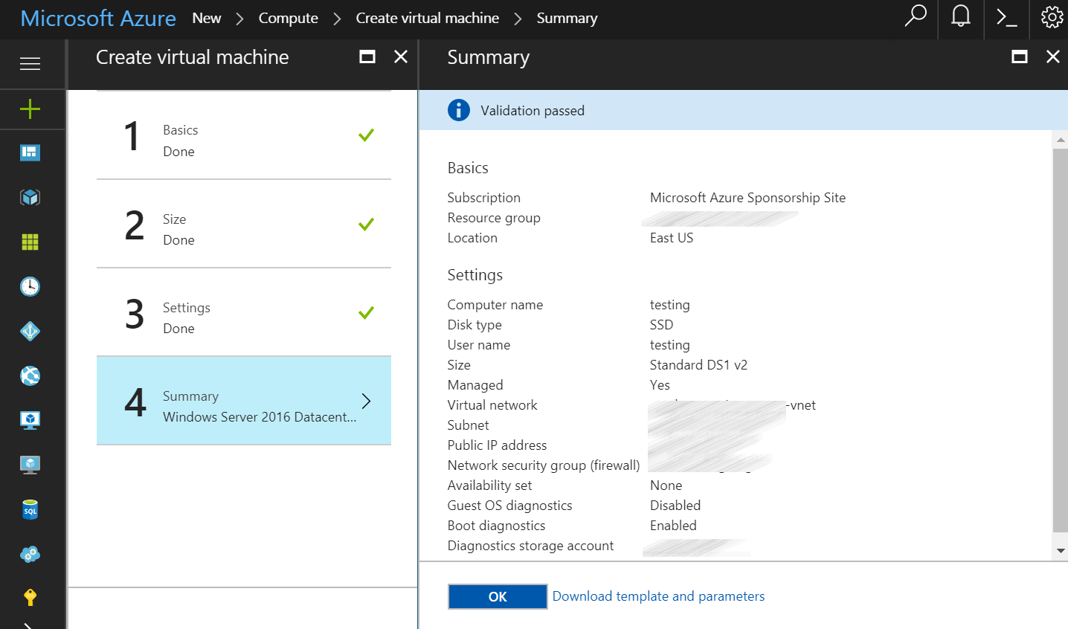
Task: Click the blue diamond icon in the sidebar
Action: 30,331
